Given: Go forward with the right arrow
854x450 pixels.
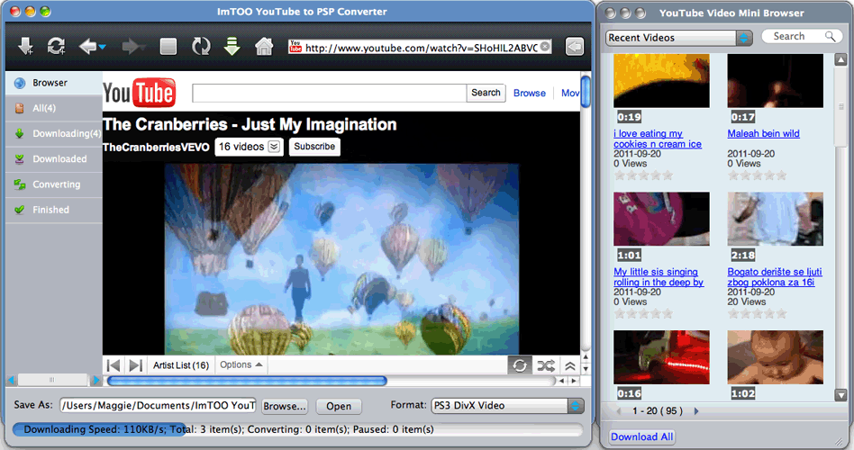Looking at the screenshot, I should point(130,47).
